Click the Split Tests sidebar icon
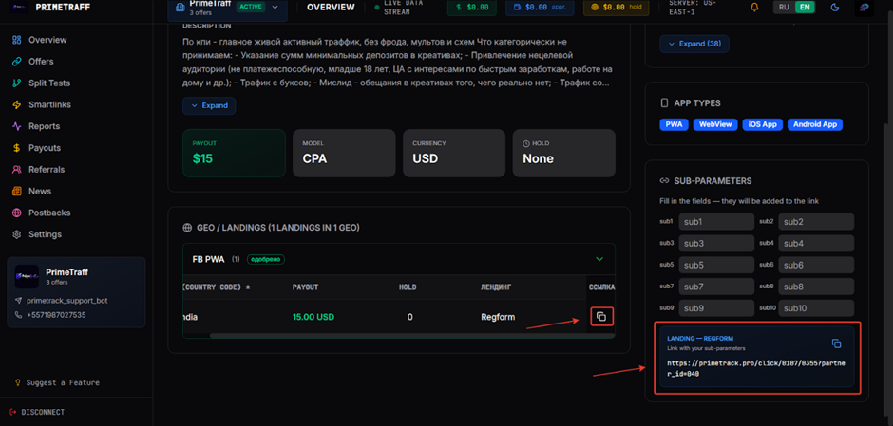 tap(17, 83)
